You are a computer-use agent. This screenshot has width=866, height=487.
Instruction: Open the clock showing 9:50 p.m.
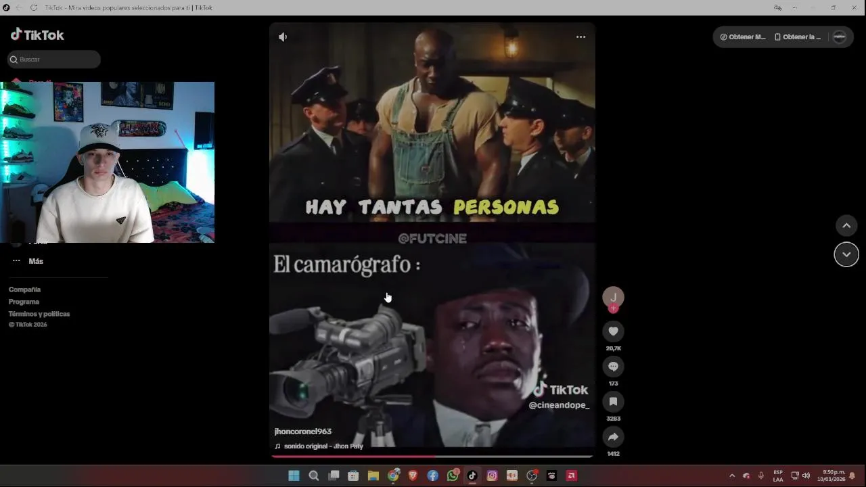[x=831, y=476]
